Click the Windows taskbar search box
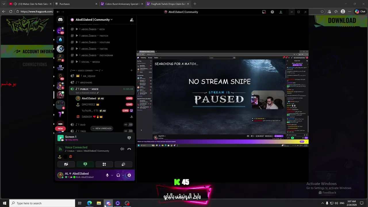368x207 pixels. pos(42,203)
